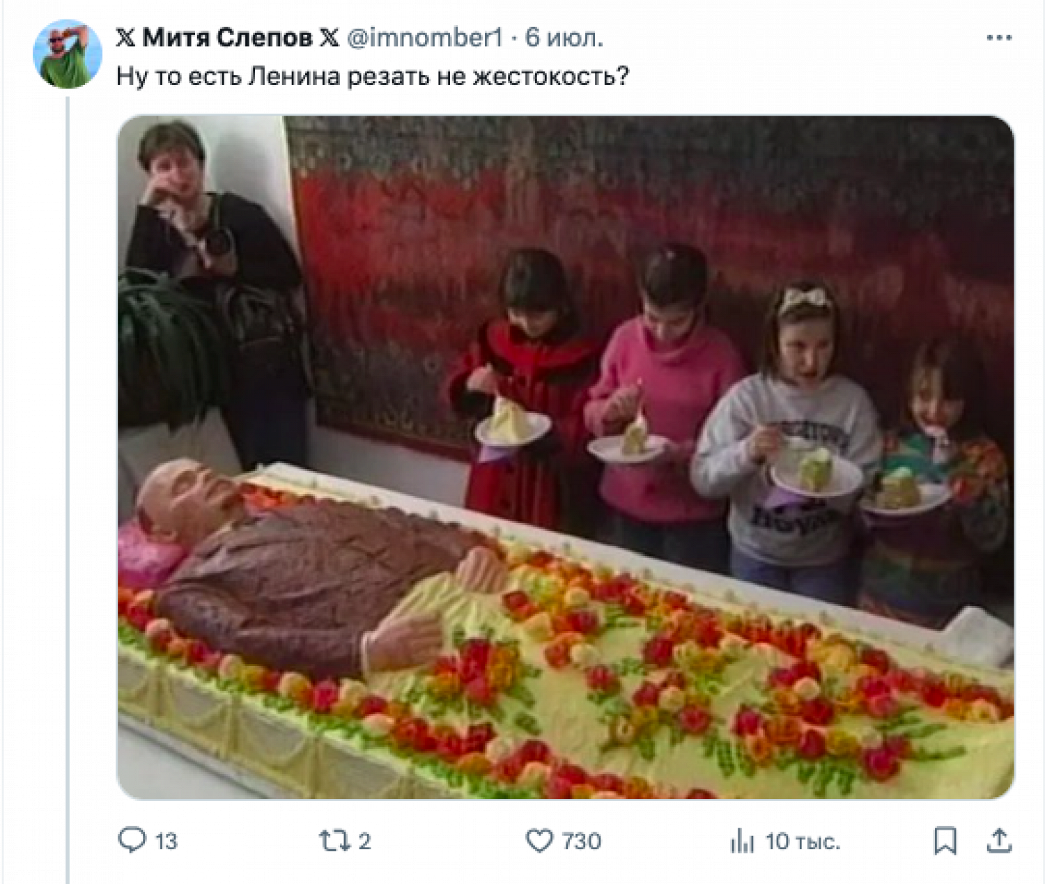This screenshot has height=884, width=1045.
Task: Click the like count 730
Action: [582, 842]
